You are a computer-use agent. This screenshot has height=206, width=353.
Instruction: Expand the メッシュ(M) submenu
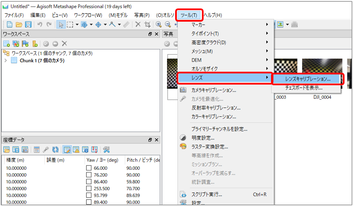point(226,51)
